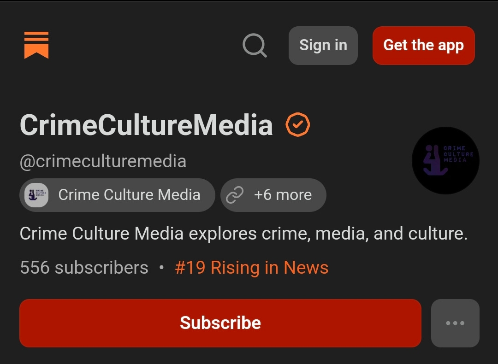The image size is (498, 364).
Task: Click the large red Subscribe button
Action: tap(220, 323)
